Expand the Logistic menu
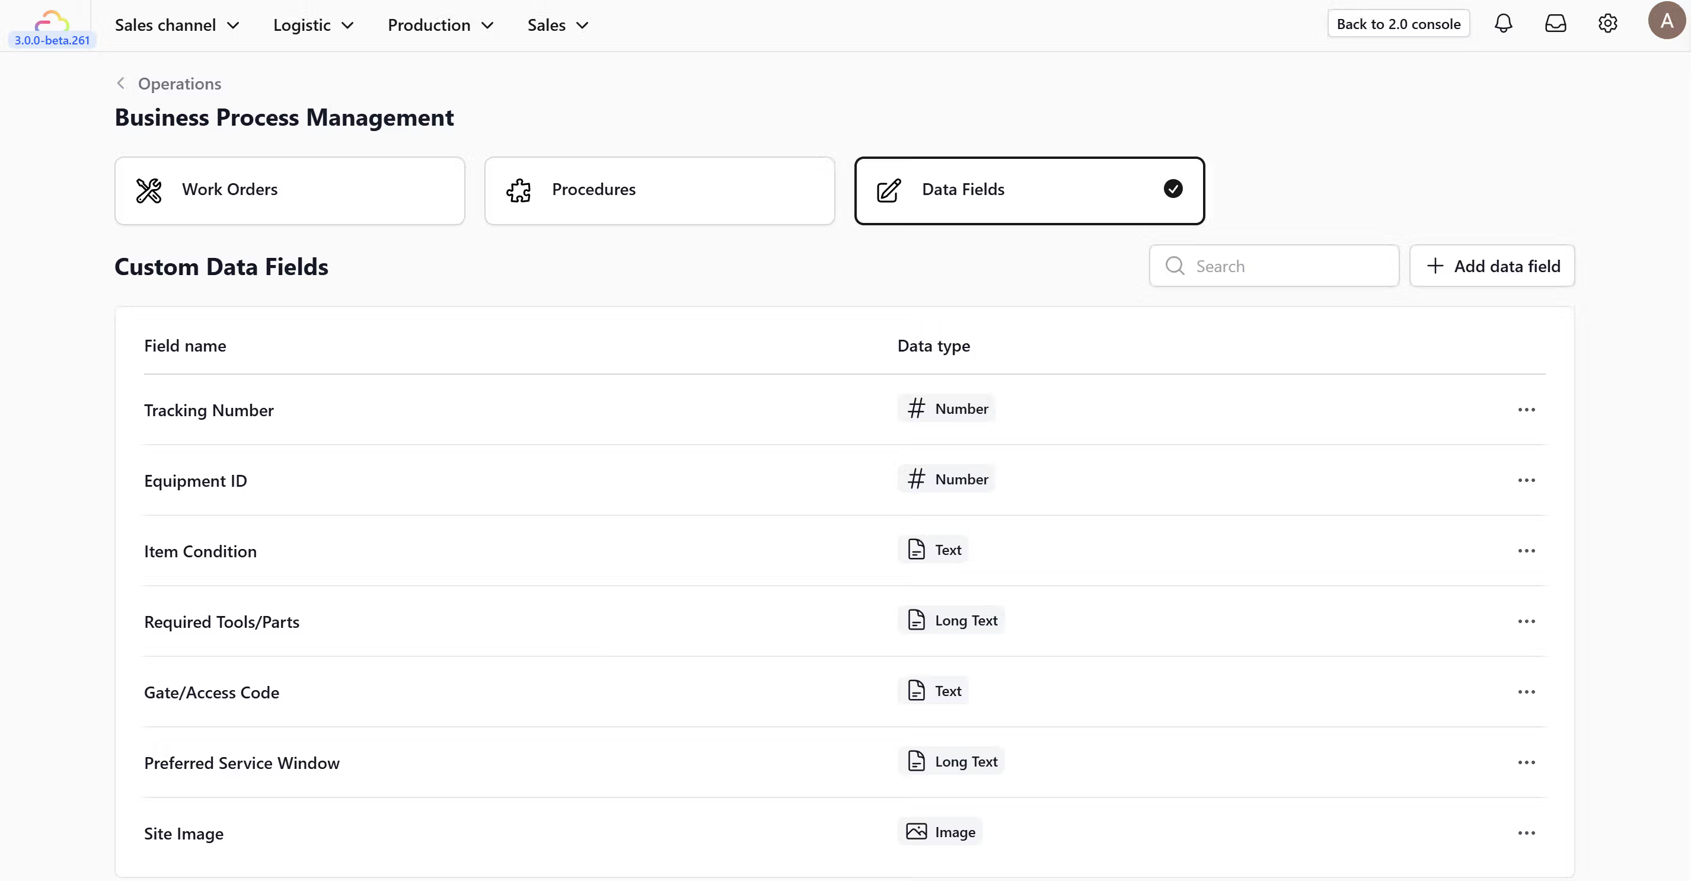 tap(313, 25)
